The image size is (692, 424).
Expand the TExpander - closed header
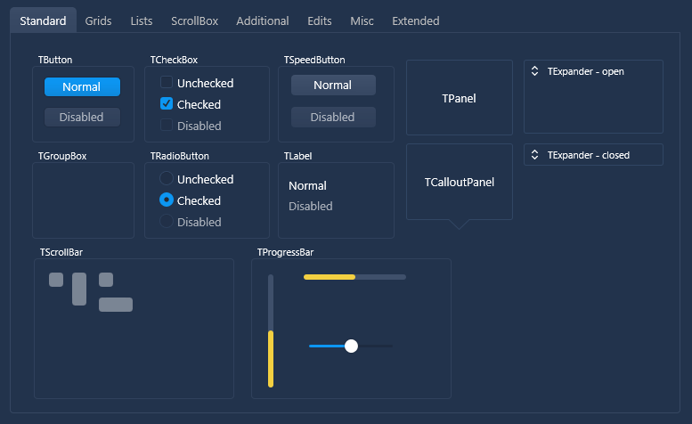593,155
